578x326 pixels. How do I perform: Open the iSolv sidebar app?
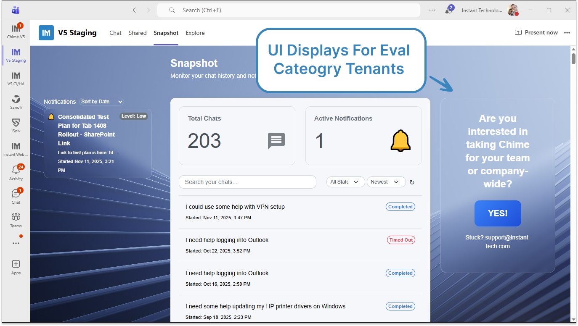tap(16, 125)
